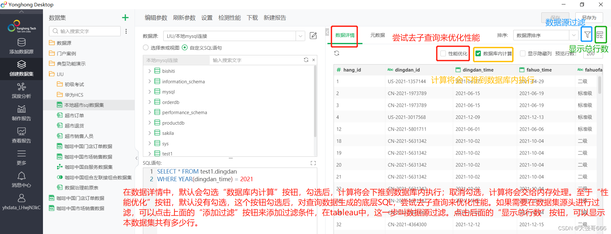
Task: Click the schema tree vertical scrollbar
Action: [x=315, y=101]
